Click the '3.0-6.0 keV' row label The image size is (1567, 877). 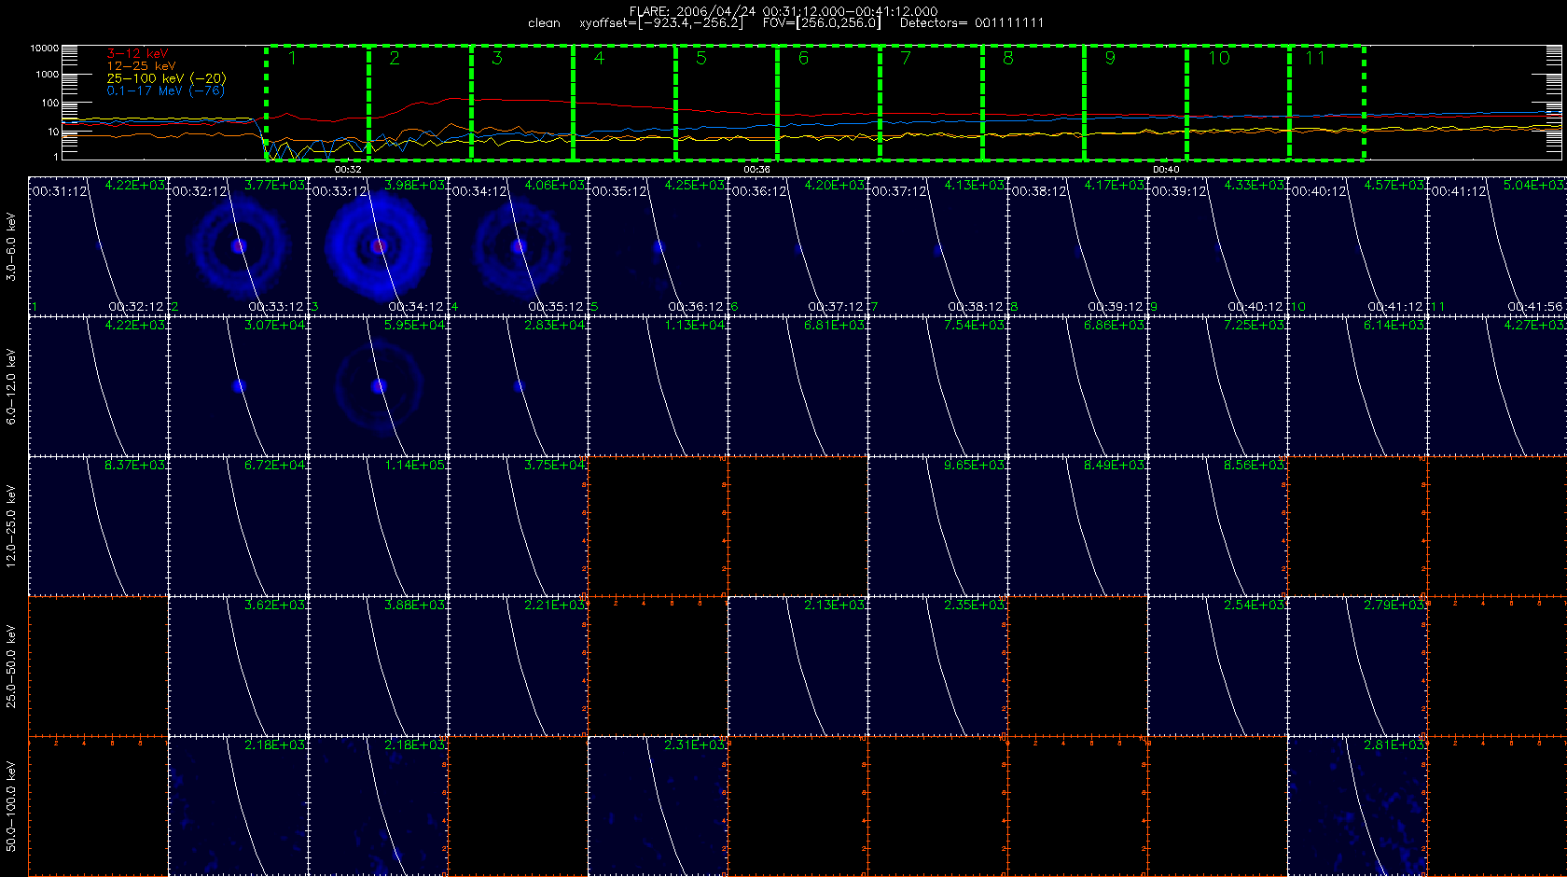(11, 246)
